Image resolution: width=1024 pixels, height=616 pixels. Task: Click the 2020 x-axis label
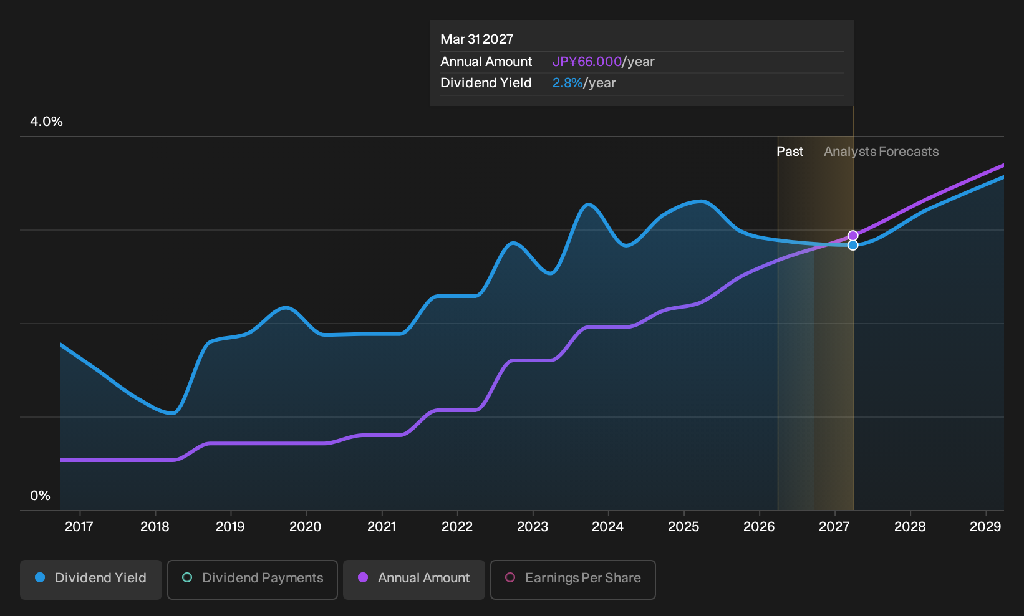point(306,527)
